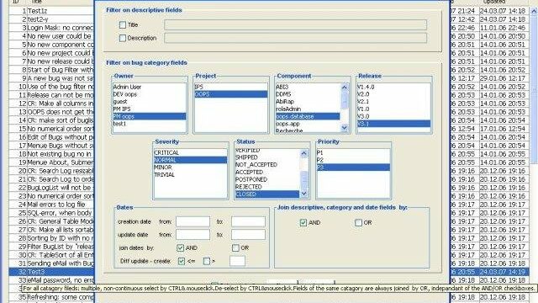Toggle Diff update-create '<=' checkbox
The image size is (538, 303).
point(182,261)
